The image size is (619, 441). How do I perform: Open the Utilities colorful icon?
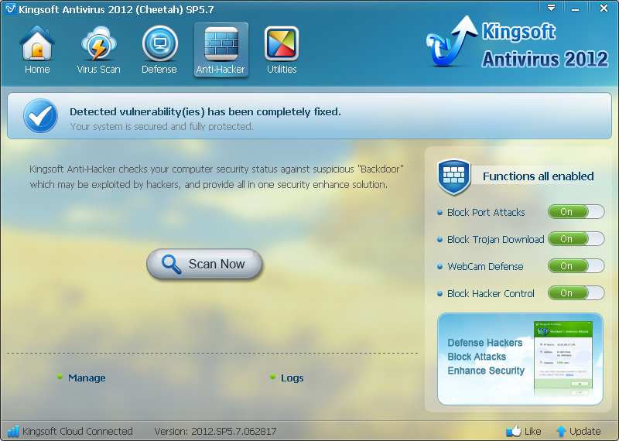282,45
